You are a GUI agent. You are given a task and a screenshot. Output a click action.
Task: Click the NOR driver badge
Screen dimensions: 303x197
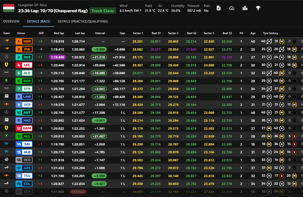click(x=24, y=41)
